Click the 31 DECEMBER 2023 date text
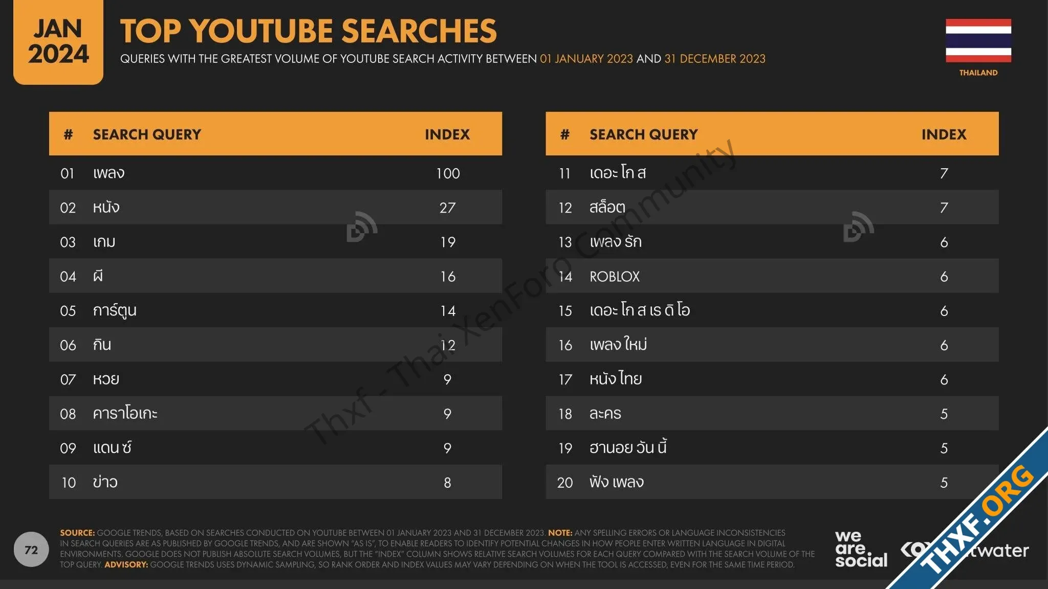Viewport: 1048px width, 589px height. pyautogui.click(x=715, y=59)
